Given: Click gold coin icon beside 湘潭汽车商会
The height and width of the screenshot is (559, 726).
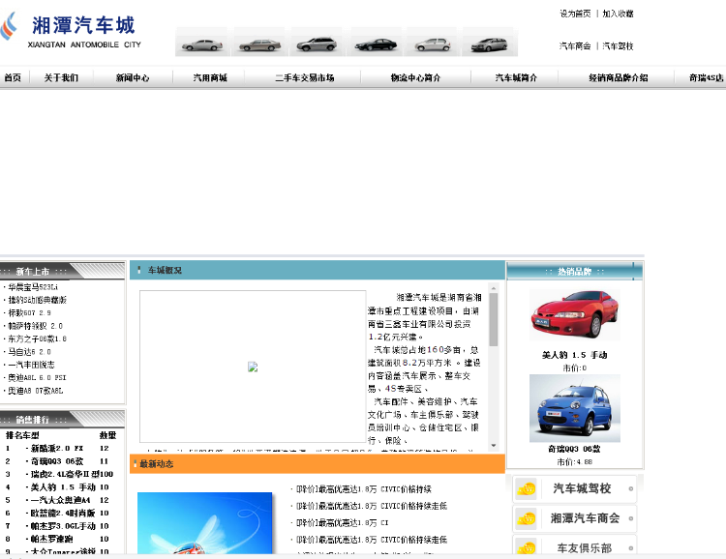Looking at the screenshot, I should point(526,518).
